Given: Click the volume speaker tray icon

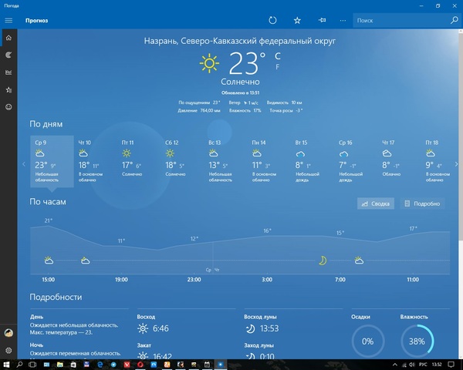Looking at the screenshot, I should (412, 365).
